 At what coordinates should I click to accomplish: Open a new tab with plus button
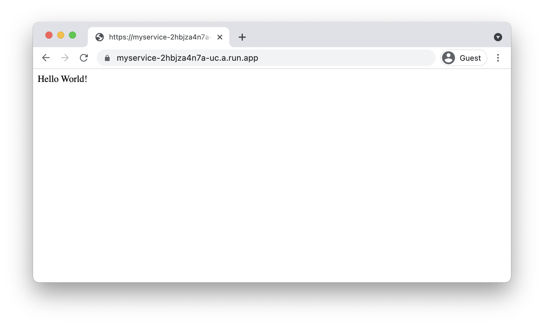[242, 37]
